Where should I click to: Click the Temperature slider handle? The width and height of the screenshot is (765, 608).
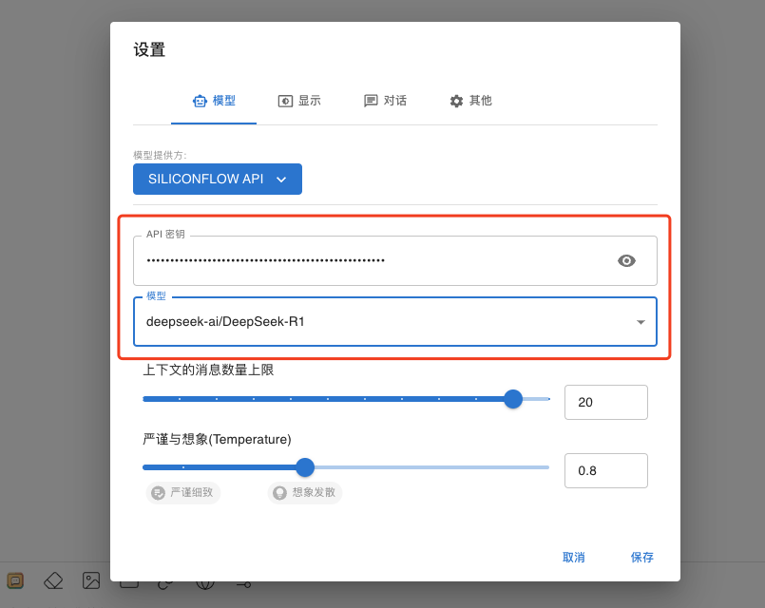click(305, 467)
